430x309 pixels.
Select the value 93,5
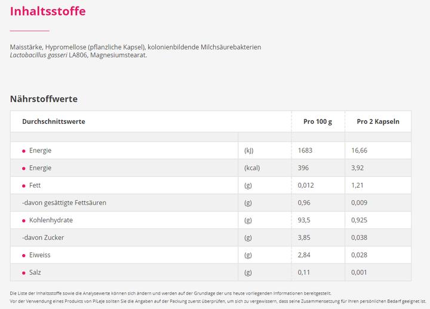pos(304,220)
